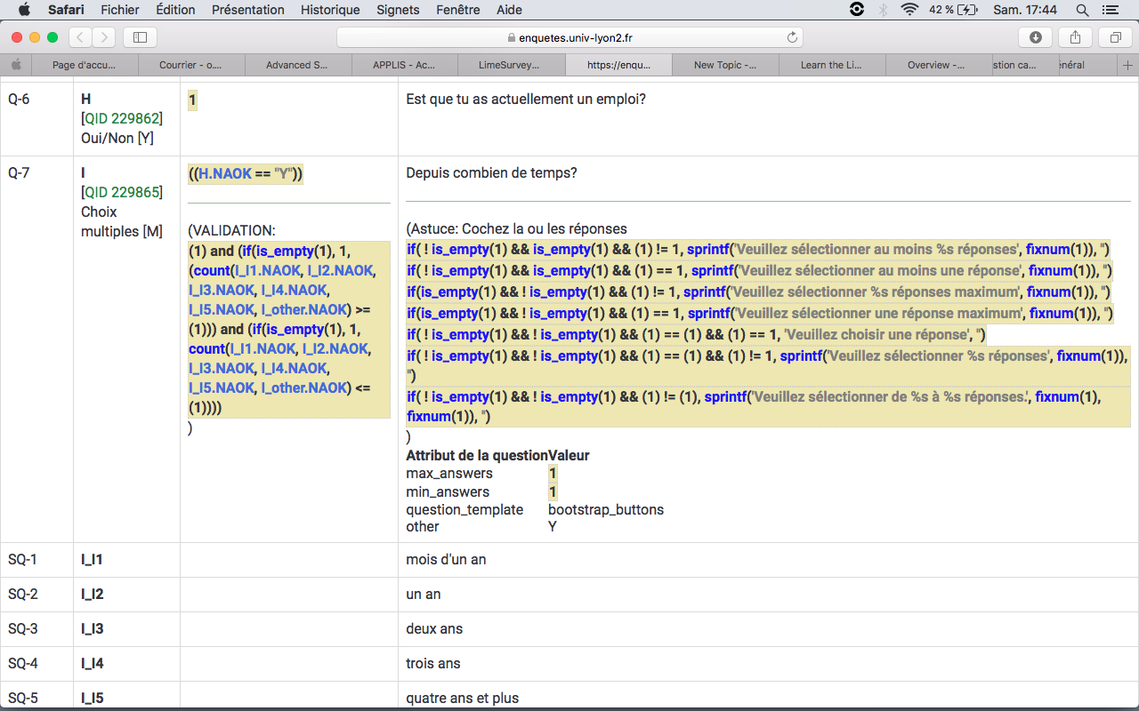The height and width of the screenshot is (711, 1139).
Task: Open the Safari downloads button
Action: (x=1035, y=37)
